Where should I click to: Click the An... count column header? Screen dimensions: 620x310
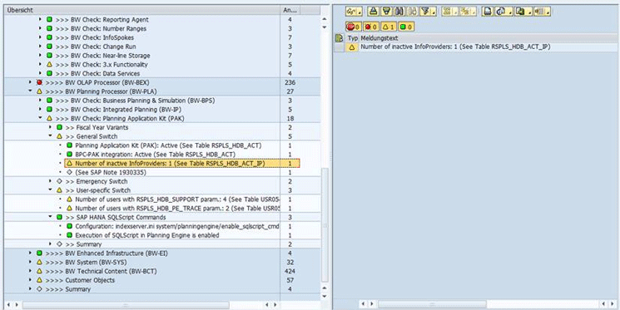pyautogui.click(x=291, y=10)
